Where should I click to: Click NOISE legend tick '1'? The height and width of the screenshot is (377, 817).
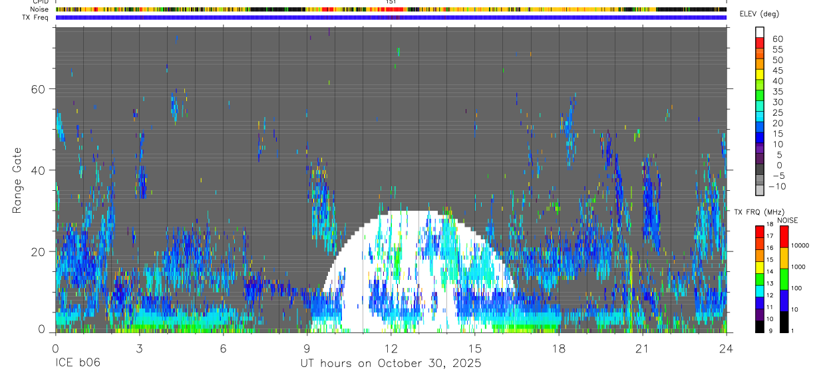click(794, 331)
